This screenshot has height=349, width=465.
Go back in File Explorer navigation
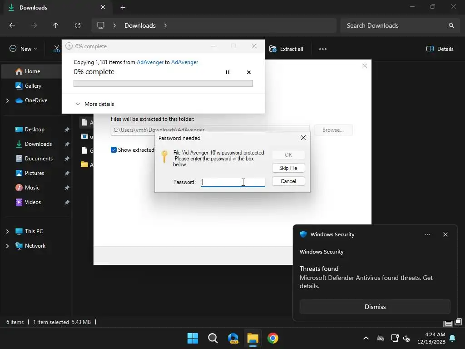point(12,25)
